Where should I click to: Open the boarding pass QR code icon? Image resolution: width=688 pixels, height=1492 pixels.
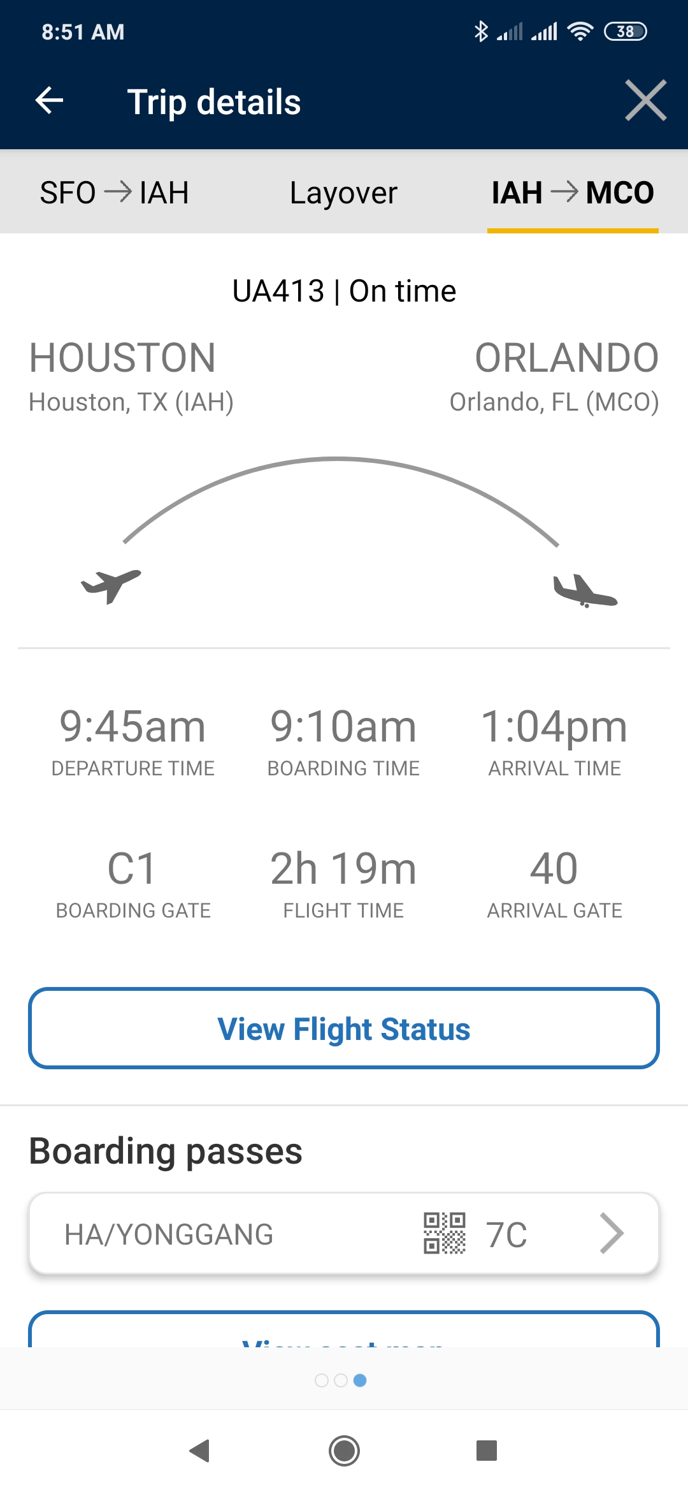pos(445,1233)
